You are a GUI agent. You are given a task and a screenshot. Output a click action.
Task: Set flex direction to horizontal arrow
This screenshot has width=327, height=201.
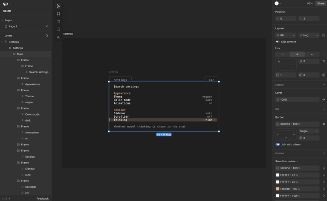(282, 54)
